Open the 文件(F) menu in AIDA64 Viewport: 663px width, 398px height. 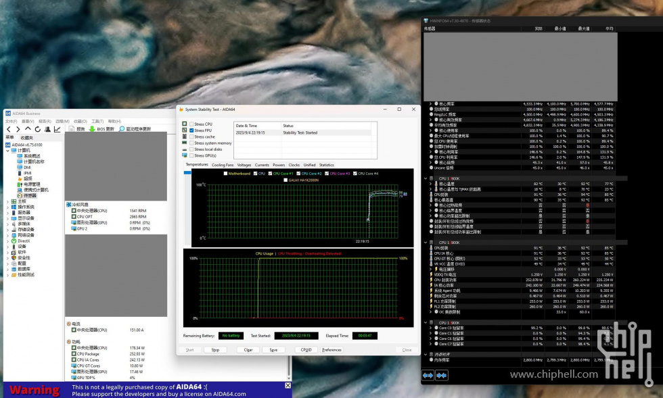pos(11,121)
